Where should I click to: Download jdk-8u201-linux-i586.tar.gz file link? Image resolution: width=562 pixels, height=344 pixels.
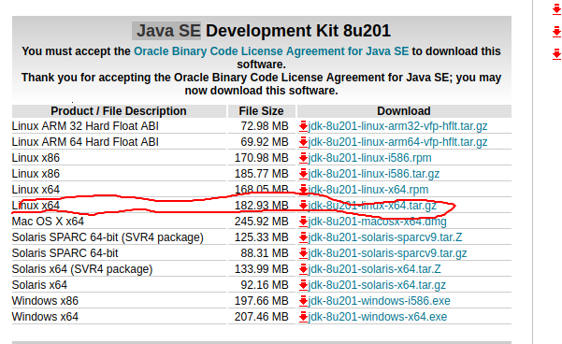click(x=374, y=174)
